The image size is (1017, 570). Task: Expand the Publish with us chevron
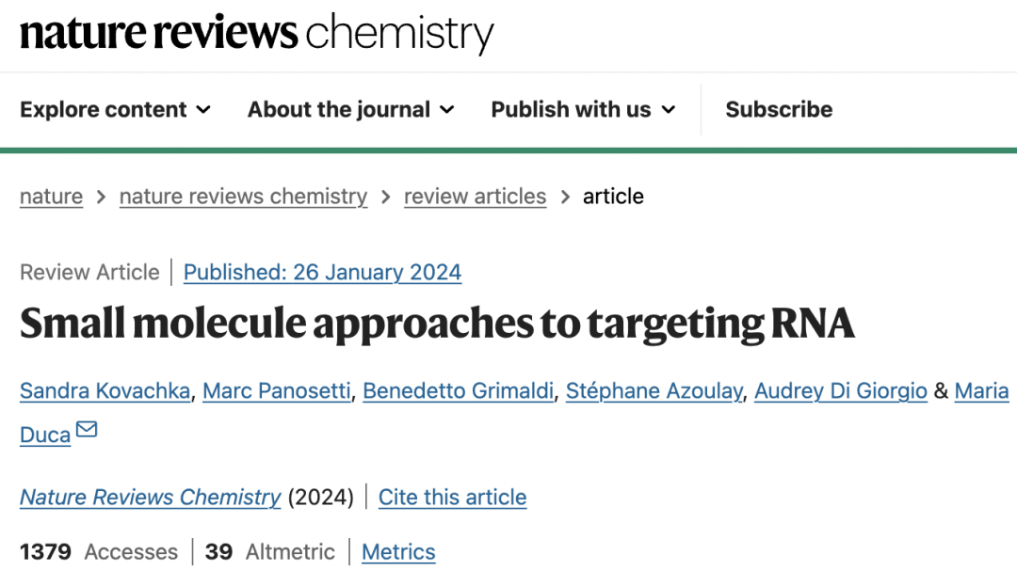[669, 110]
